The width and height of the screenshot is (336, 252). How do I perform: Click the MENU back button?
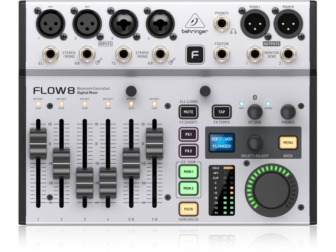(x=288, y=142)
